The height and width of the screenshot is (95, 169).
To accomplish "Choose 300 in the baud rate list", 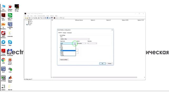I will pos(68,45).
